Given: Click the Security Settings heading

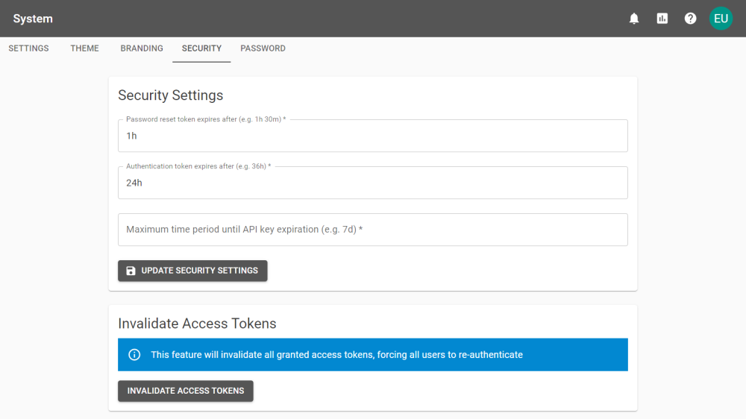Looking at the screenshot, I should point(170,95).
